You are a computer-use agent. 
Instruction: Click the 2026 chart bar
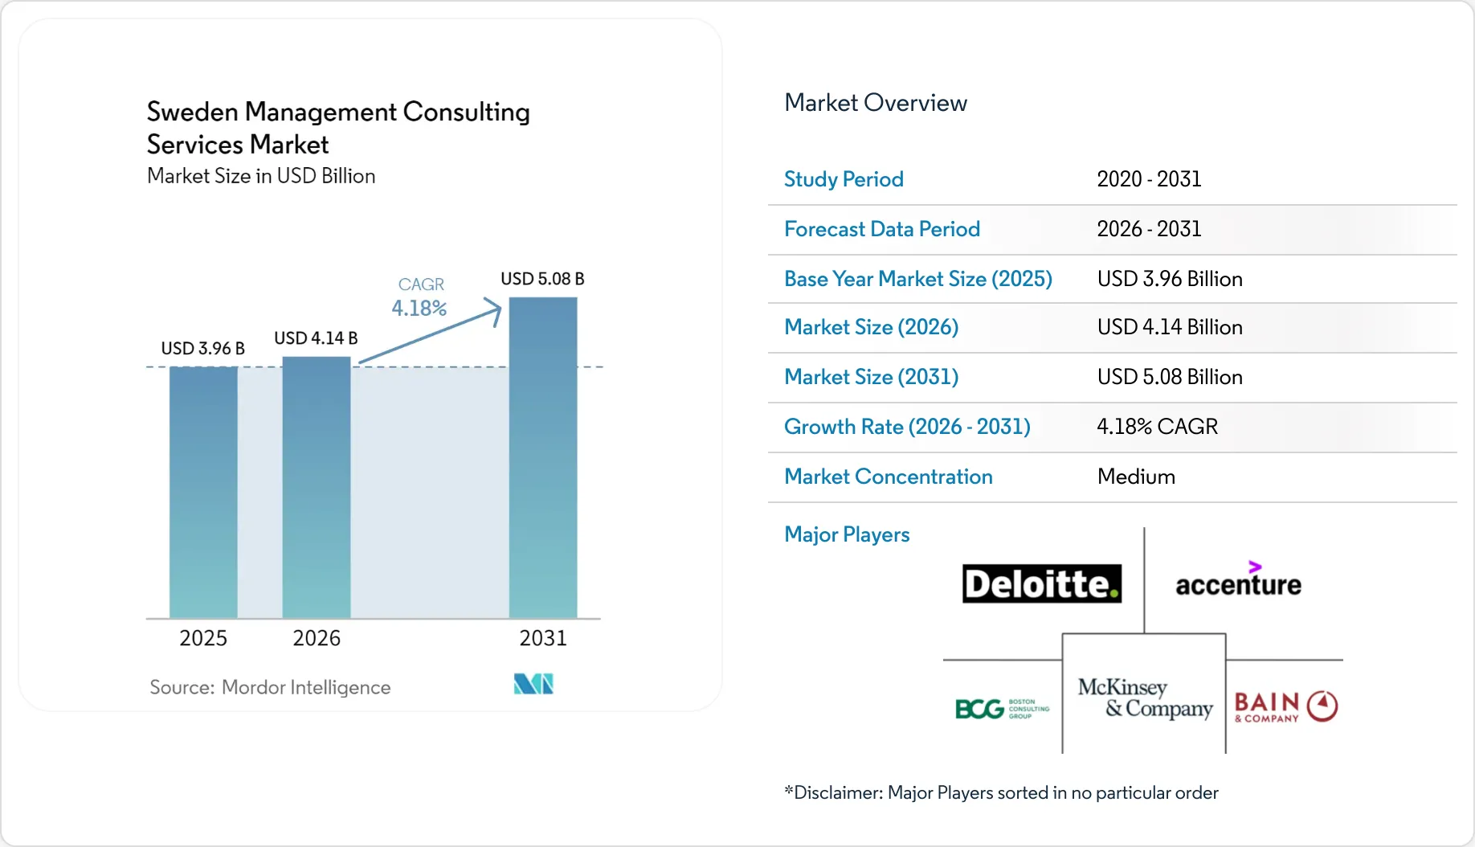point(317,487)
